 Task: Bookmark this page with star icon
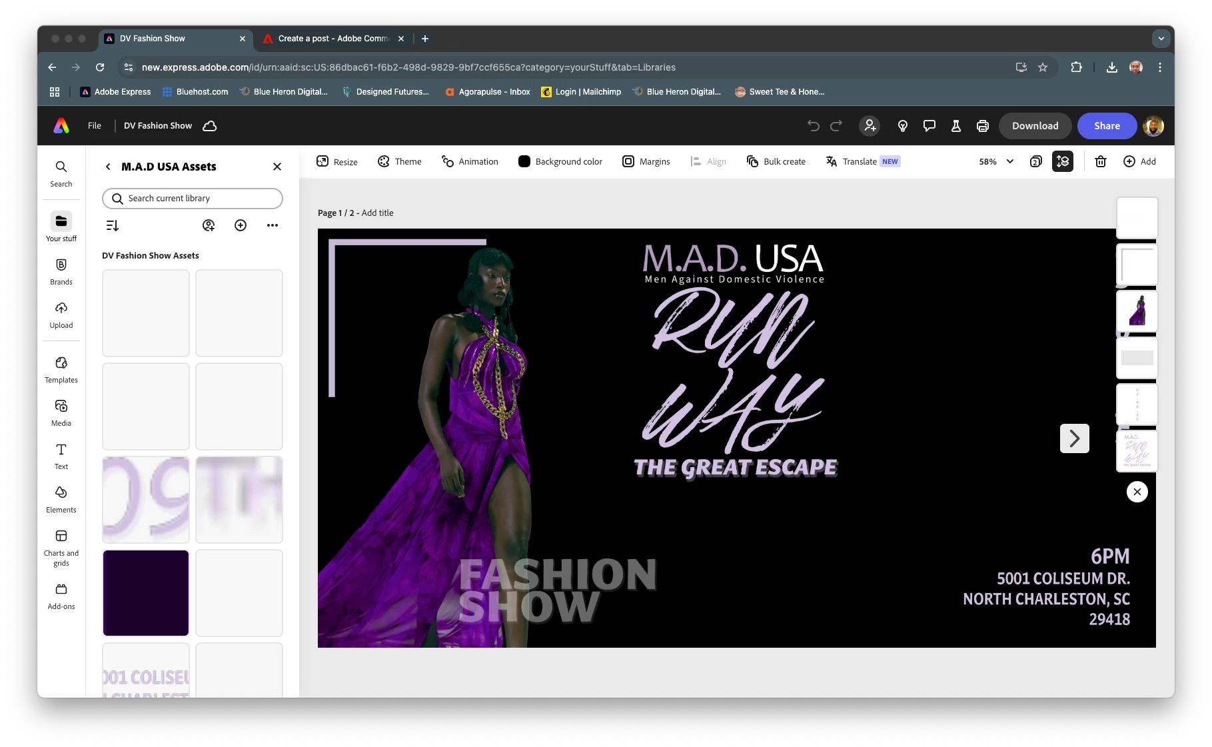(x=1043, y=67)
